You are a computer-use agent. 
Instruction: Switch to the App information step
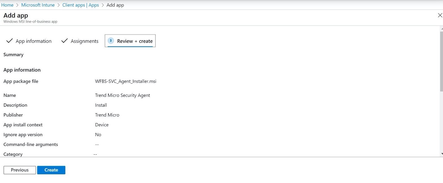[29, 41]
